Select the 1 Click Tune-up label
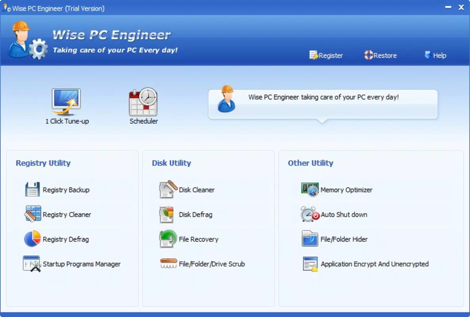The width and height of the screenshot is (470, 317). coord(67,121)
